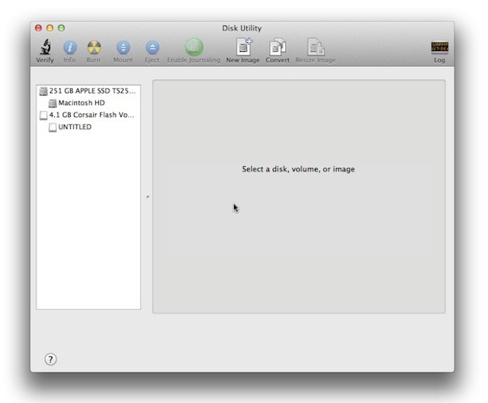The image size is (488, 403).
Task: Select the UNTITLED volume
Action: [75, 127]
